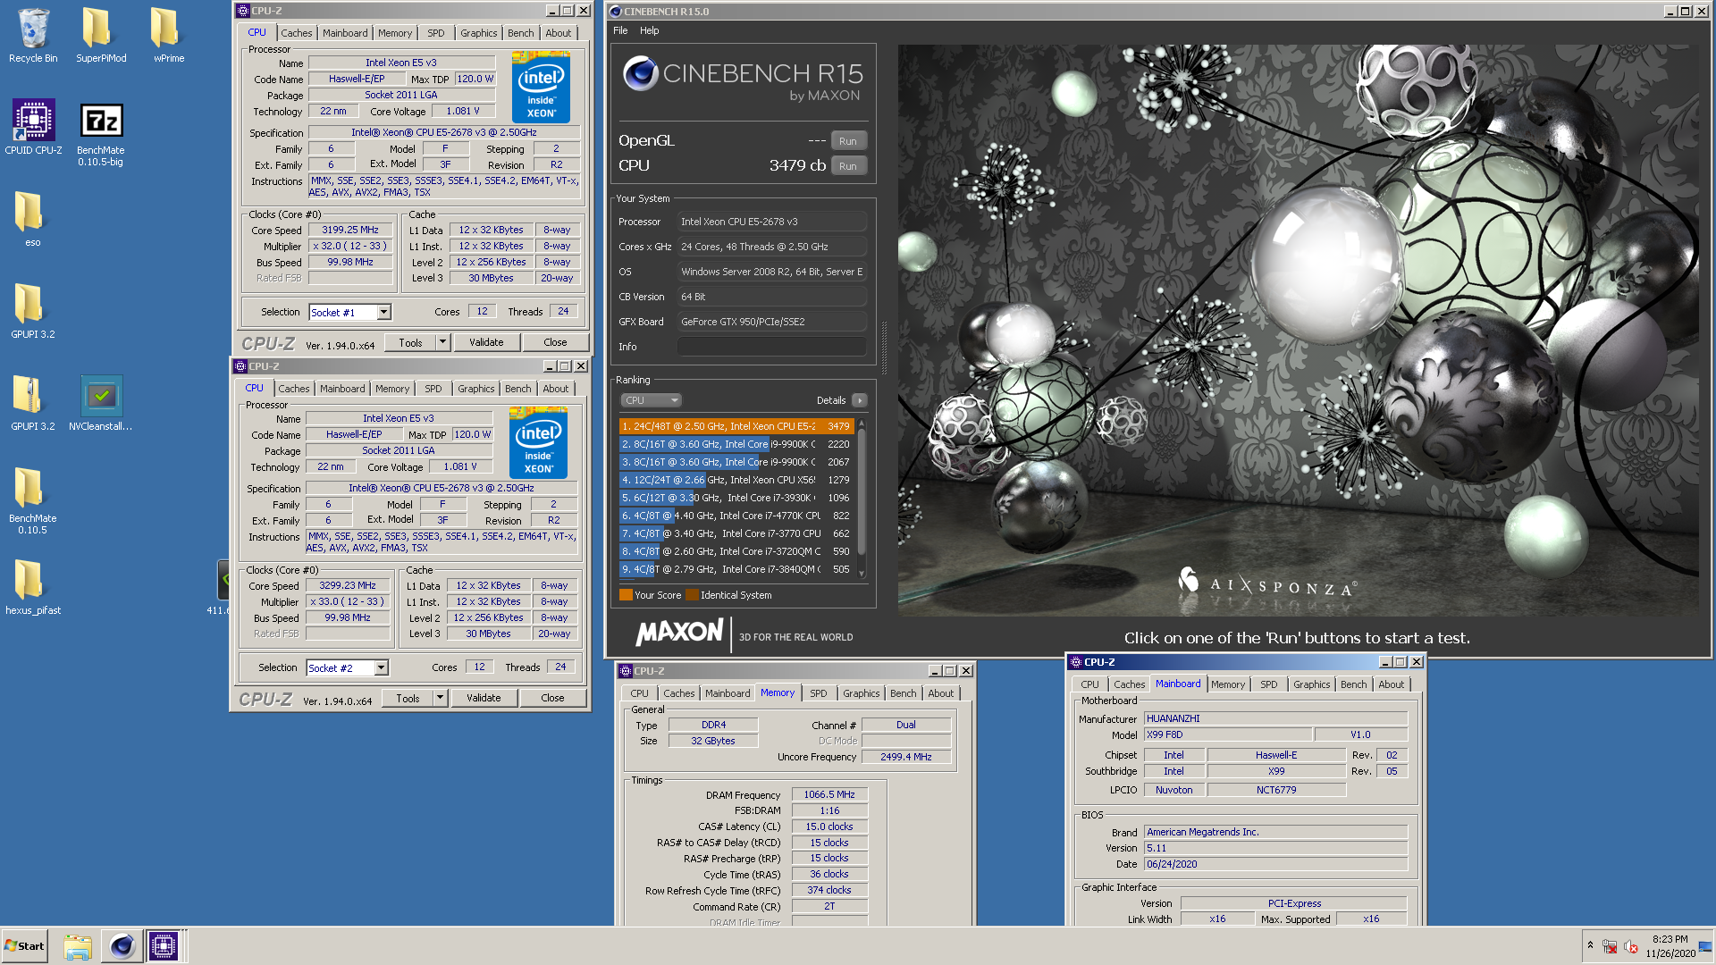The image size is (1716, 965).
Task: Open Graphics tab in Socket #2 CPU-Z window
Action: [475, 389]
